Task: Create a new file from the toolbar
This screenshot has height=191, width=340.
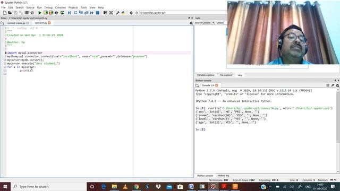Action: pos(5,13)
